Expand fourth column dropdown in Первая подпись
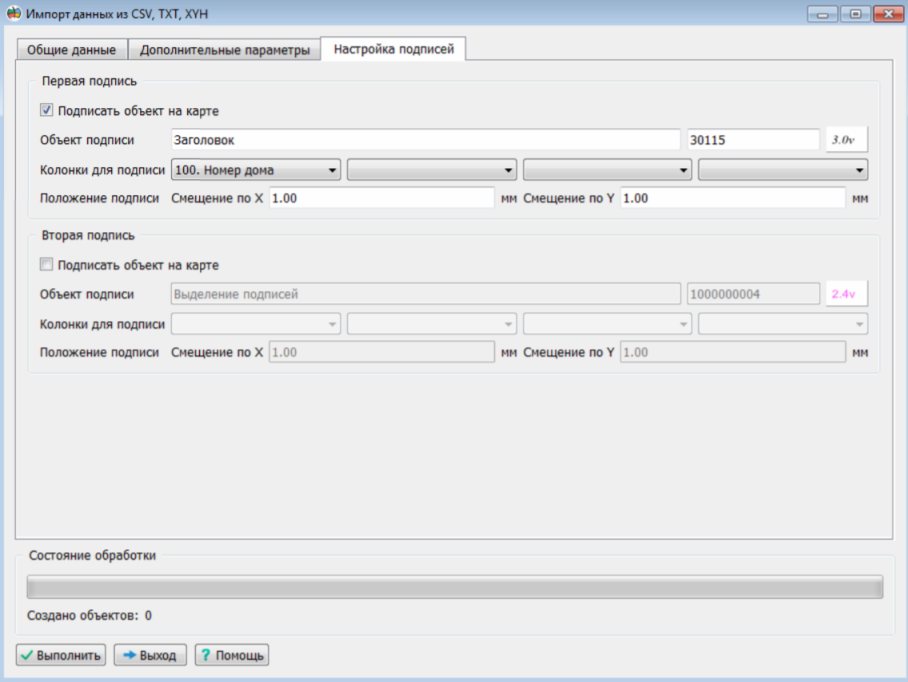The height and width of the screenshot is (682, 908). (x=783, y=170)
